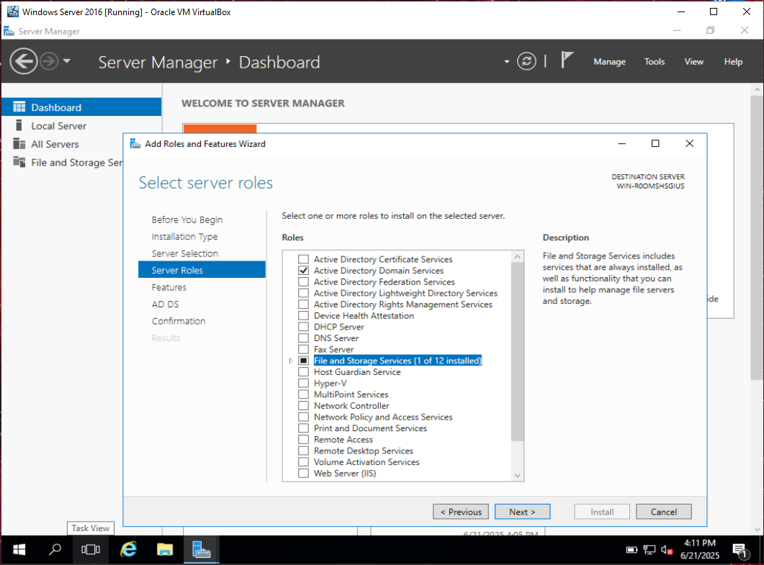This screenshot has height=565, width=764.
Task: Check Network Controller role
Action: [x=304, y=406]
